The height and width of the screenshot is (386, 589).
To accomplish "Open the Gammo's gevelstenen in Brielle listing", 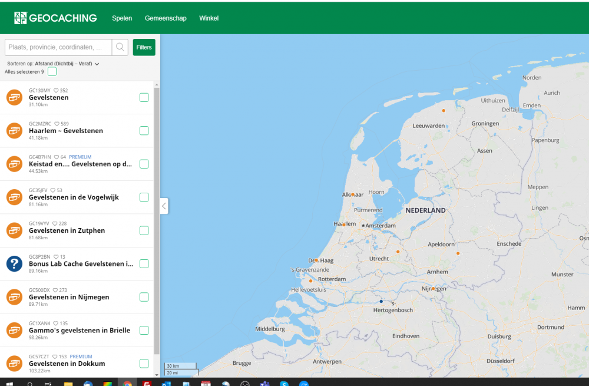I will (79, 331).
